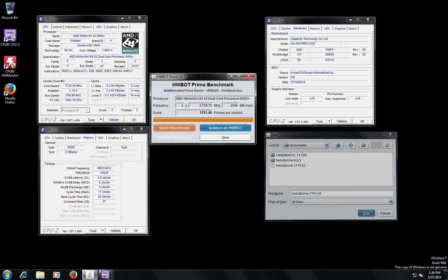Close the Save dialog window
448x280 pixels.
click(390, 134)
